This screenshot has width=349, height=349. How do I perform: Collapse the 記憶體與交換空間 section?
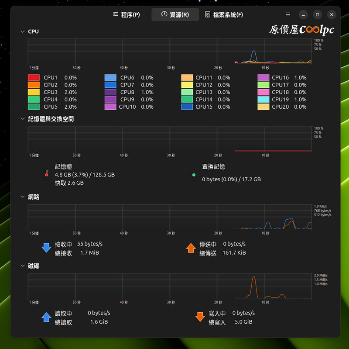[23, 118]
